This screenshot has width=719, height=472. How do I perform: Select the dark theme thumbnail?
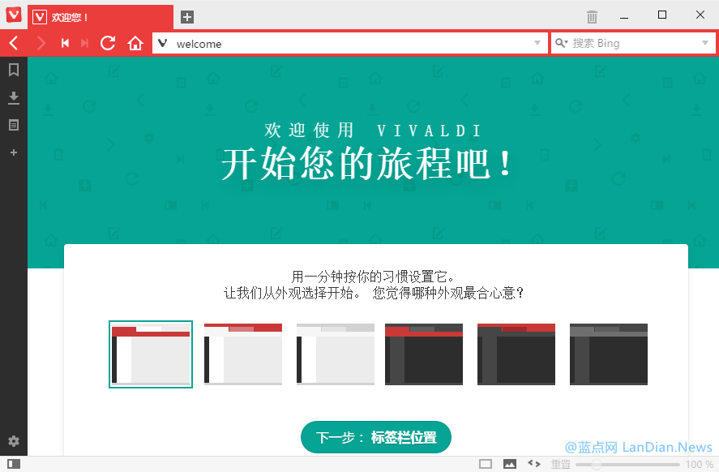pyautogui.click(x=423, y=354)
